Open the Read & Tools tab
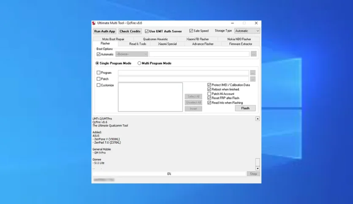 pos(138,44)
